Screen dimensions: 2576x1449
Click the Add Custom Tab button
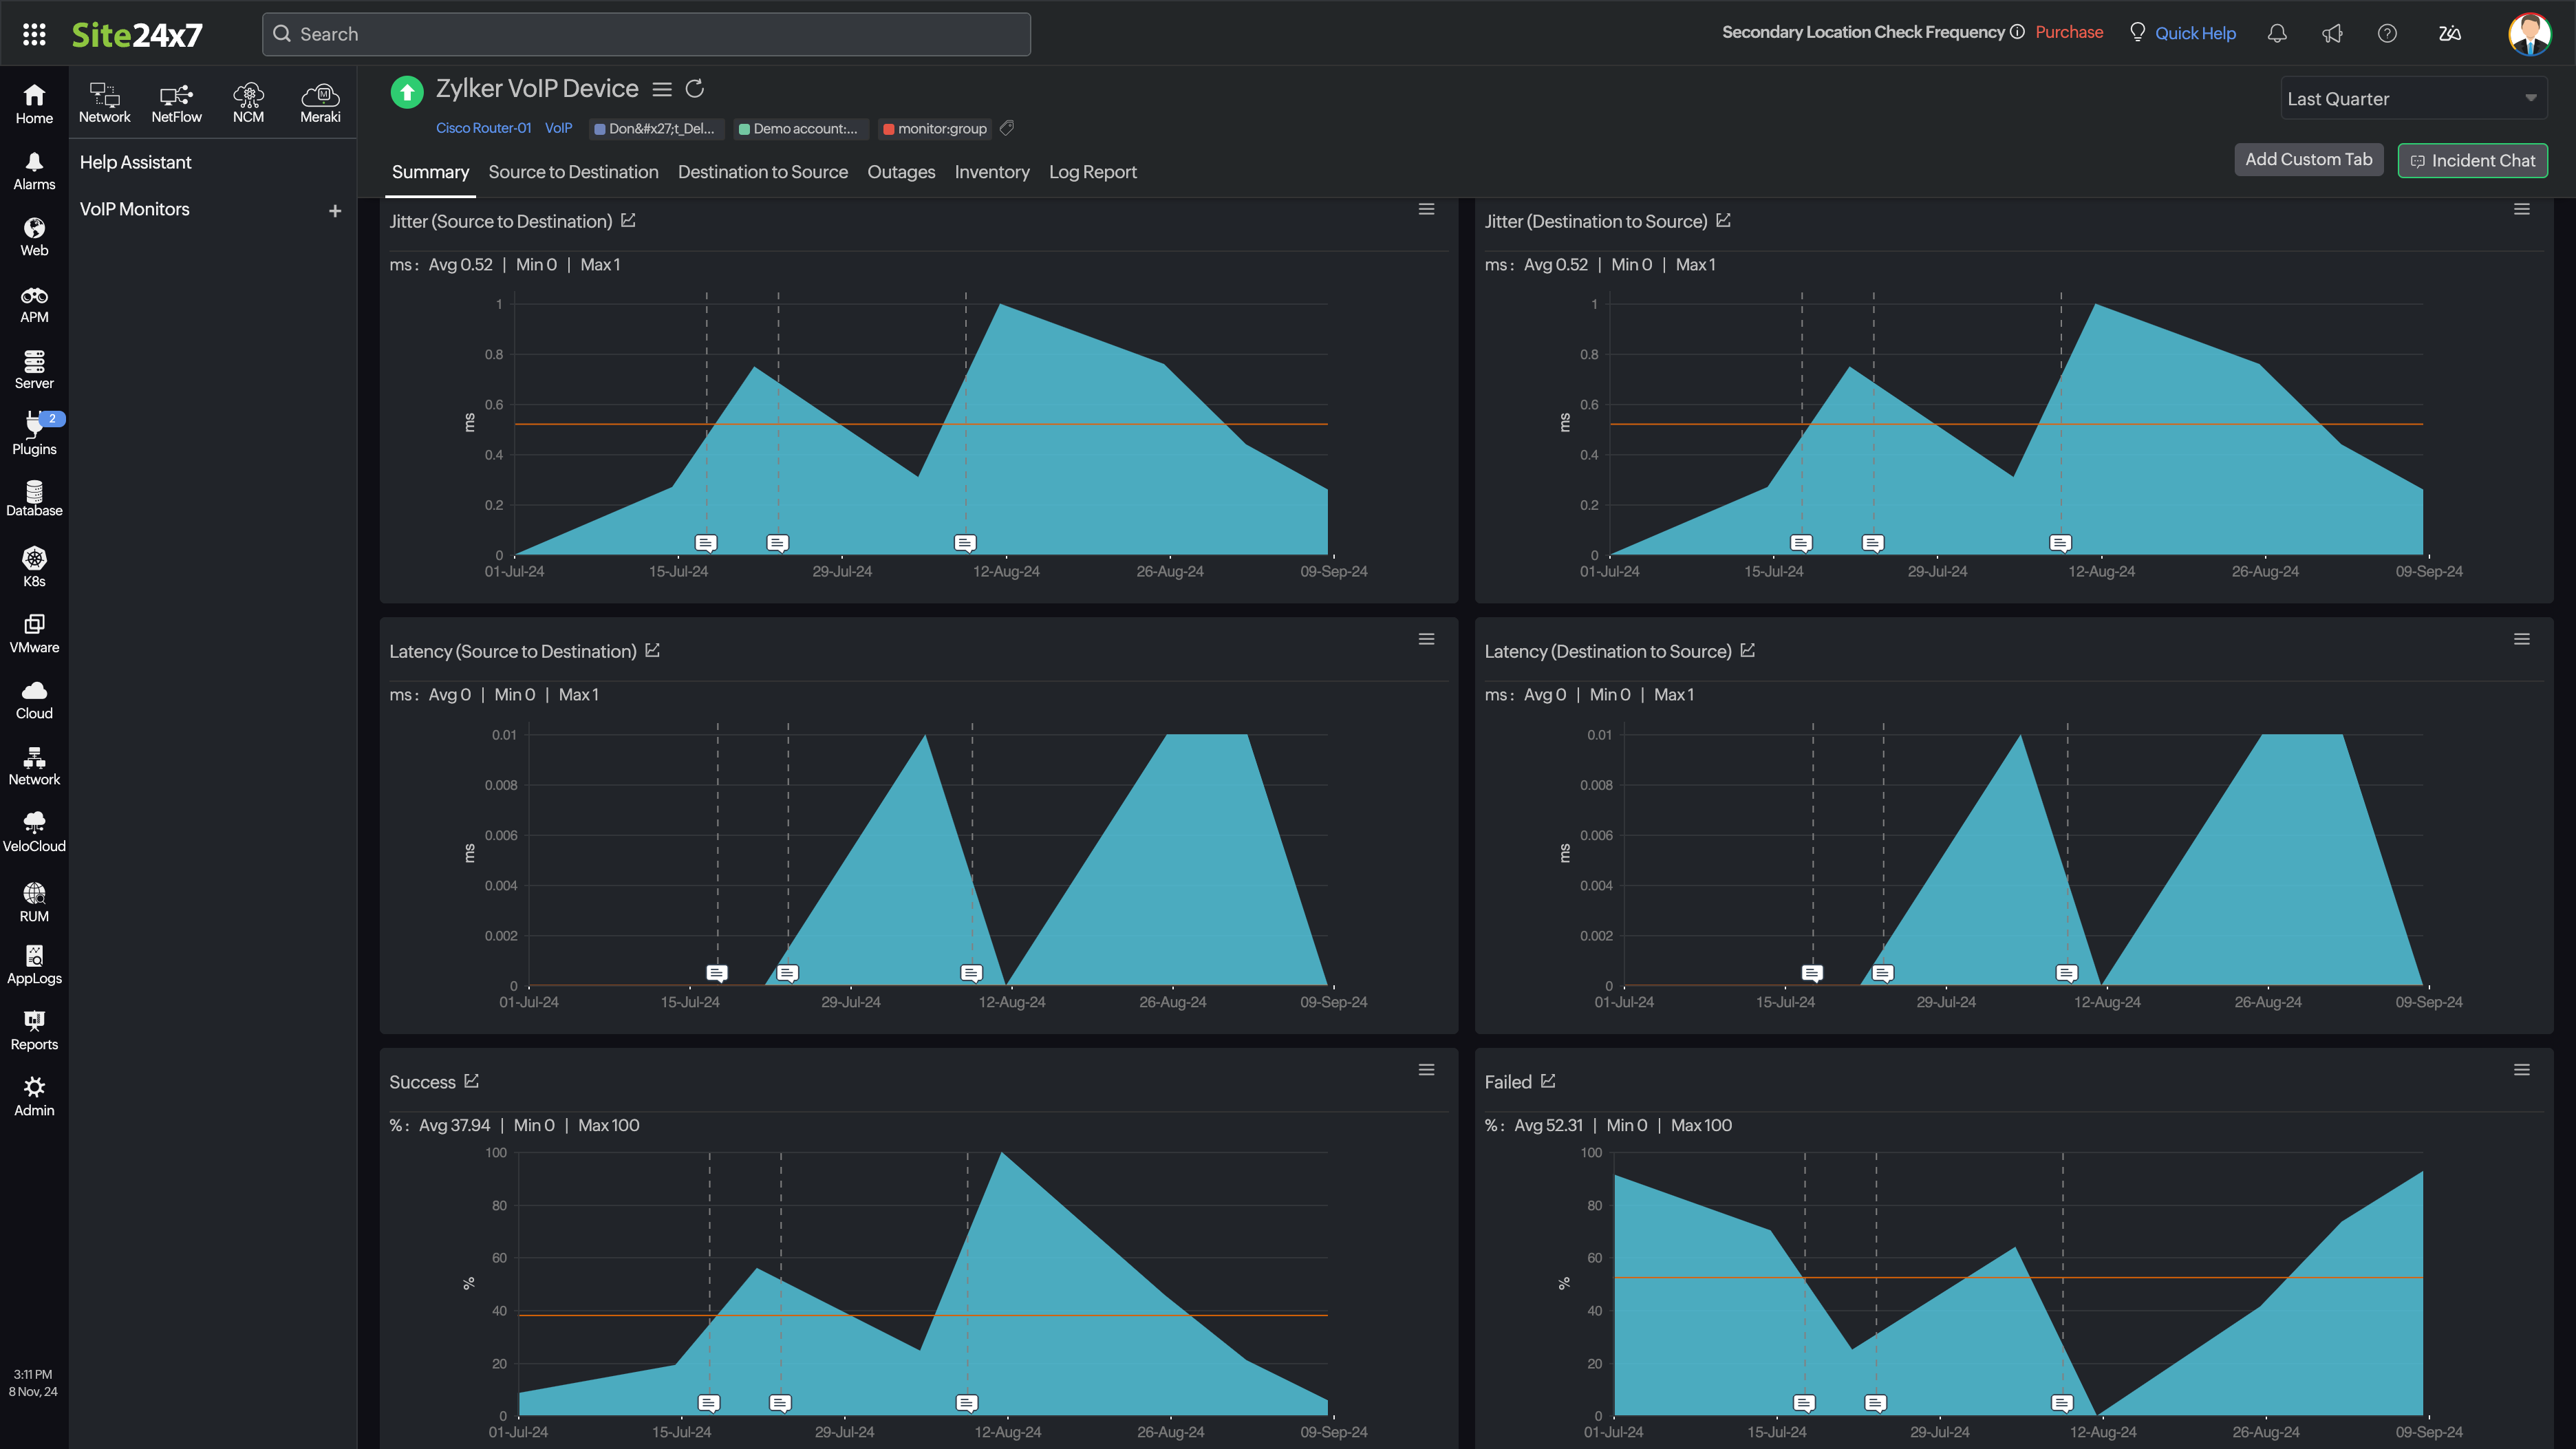pos(2308,159)
